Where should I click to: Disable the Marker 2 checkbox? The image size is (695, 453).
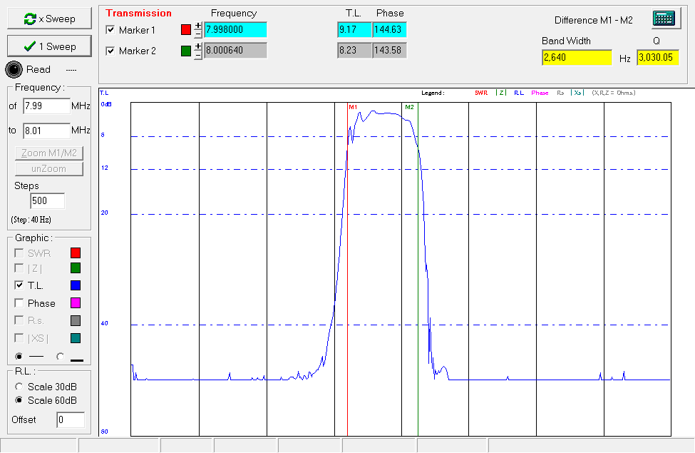110,51
